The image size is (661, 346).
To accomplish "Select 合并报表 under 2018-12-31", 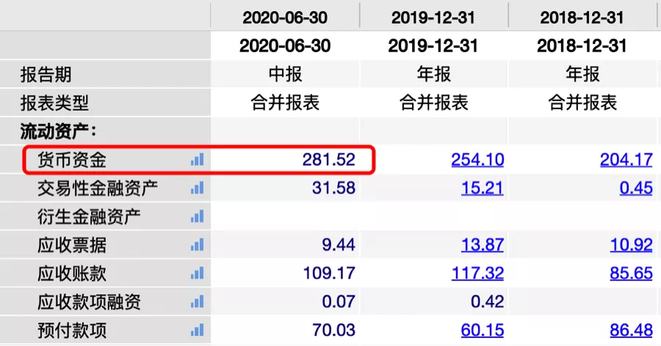I will (x=582, y=103).
